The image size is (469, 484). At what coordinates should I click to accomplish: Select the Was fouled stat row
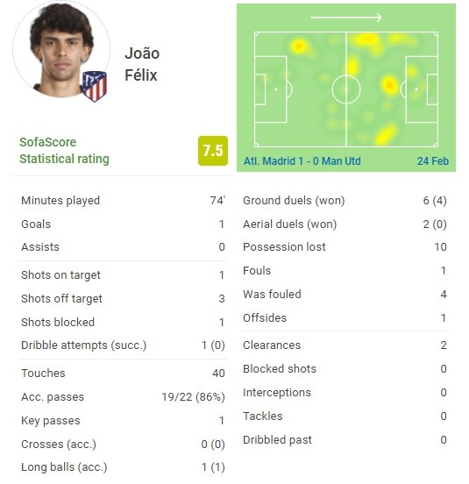click(x=345, y=294)
